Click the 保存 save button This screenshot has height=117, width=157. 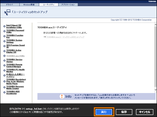tap(124, 112)
